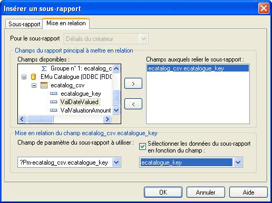
Task: Select the Mise en relation tab
Action: tap(66, 23)
